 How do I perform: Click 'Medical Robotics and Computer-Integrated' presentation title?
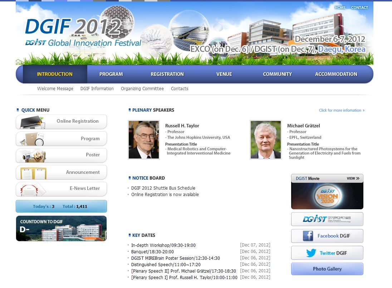(198, 151)
